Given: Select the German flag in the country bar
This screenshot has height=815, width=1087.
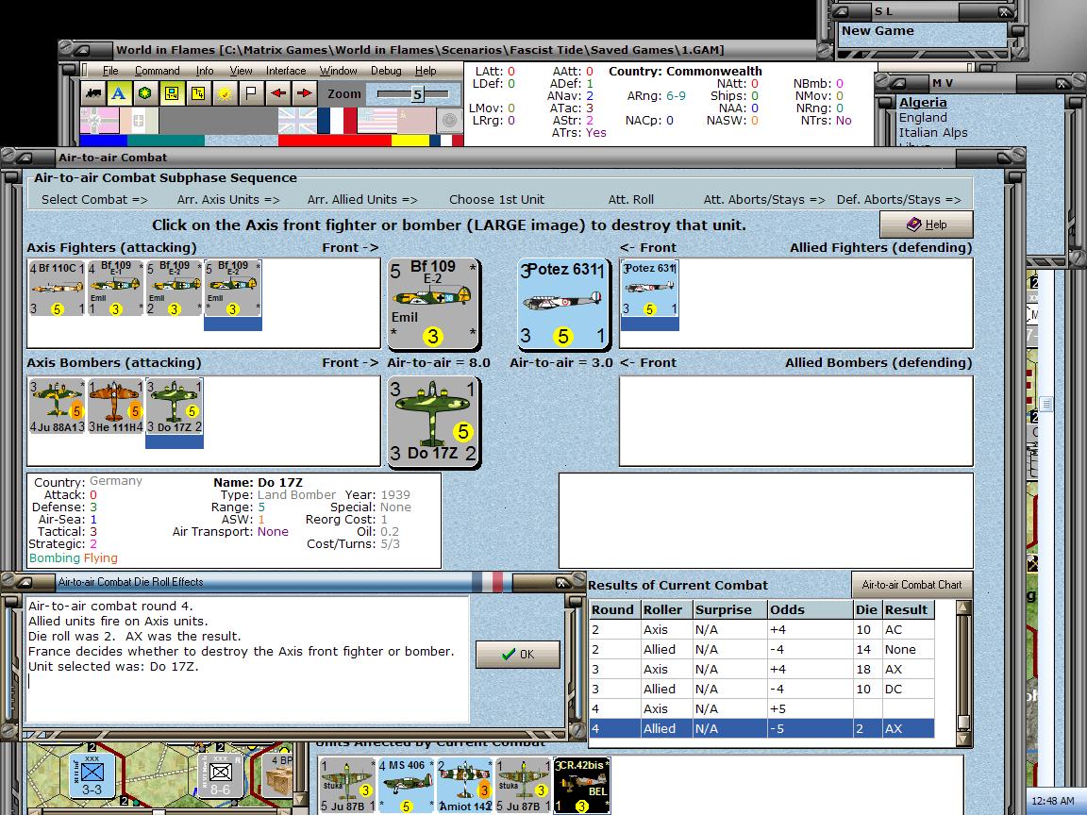Looking at the screenshot, I should [100, 121].
